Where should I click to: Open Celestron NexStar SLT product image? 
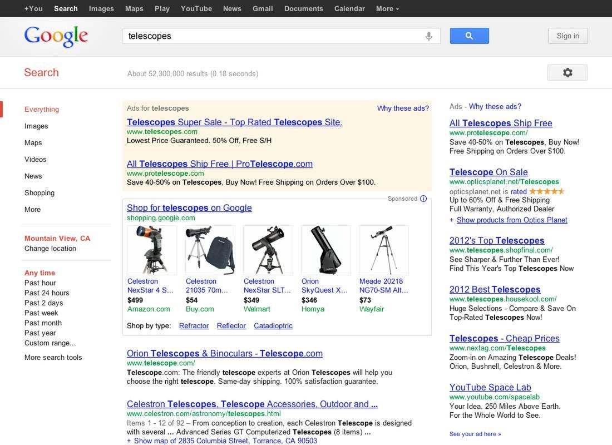coord(268,250)
